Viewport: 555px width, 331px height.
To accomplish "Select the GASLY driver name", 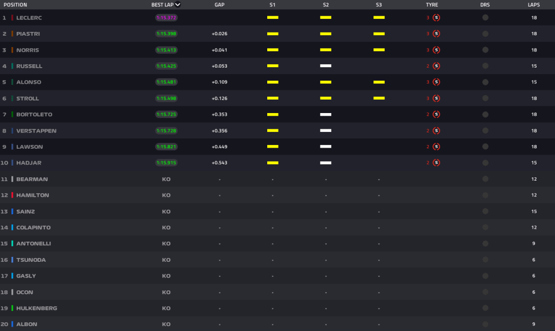I will 26,276.
